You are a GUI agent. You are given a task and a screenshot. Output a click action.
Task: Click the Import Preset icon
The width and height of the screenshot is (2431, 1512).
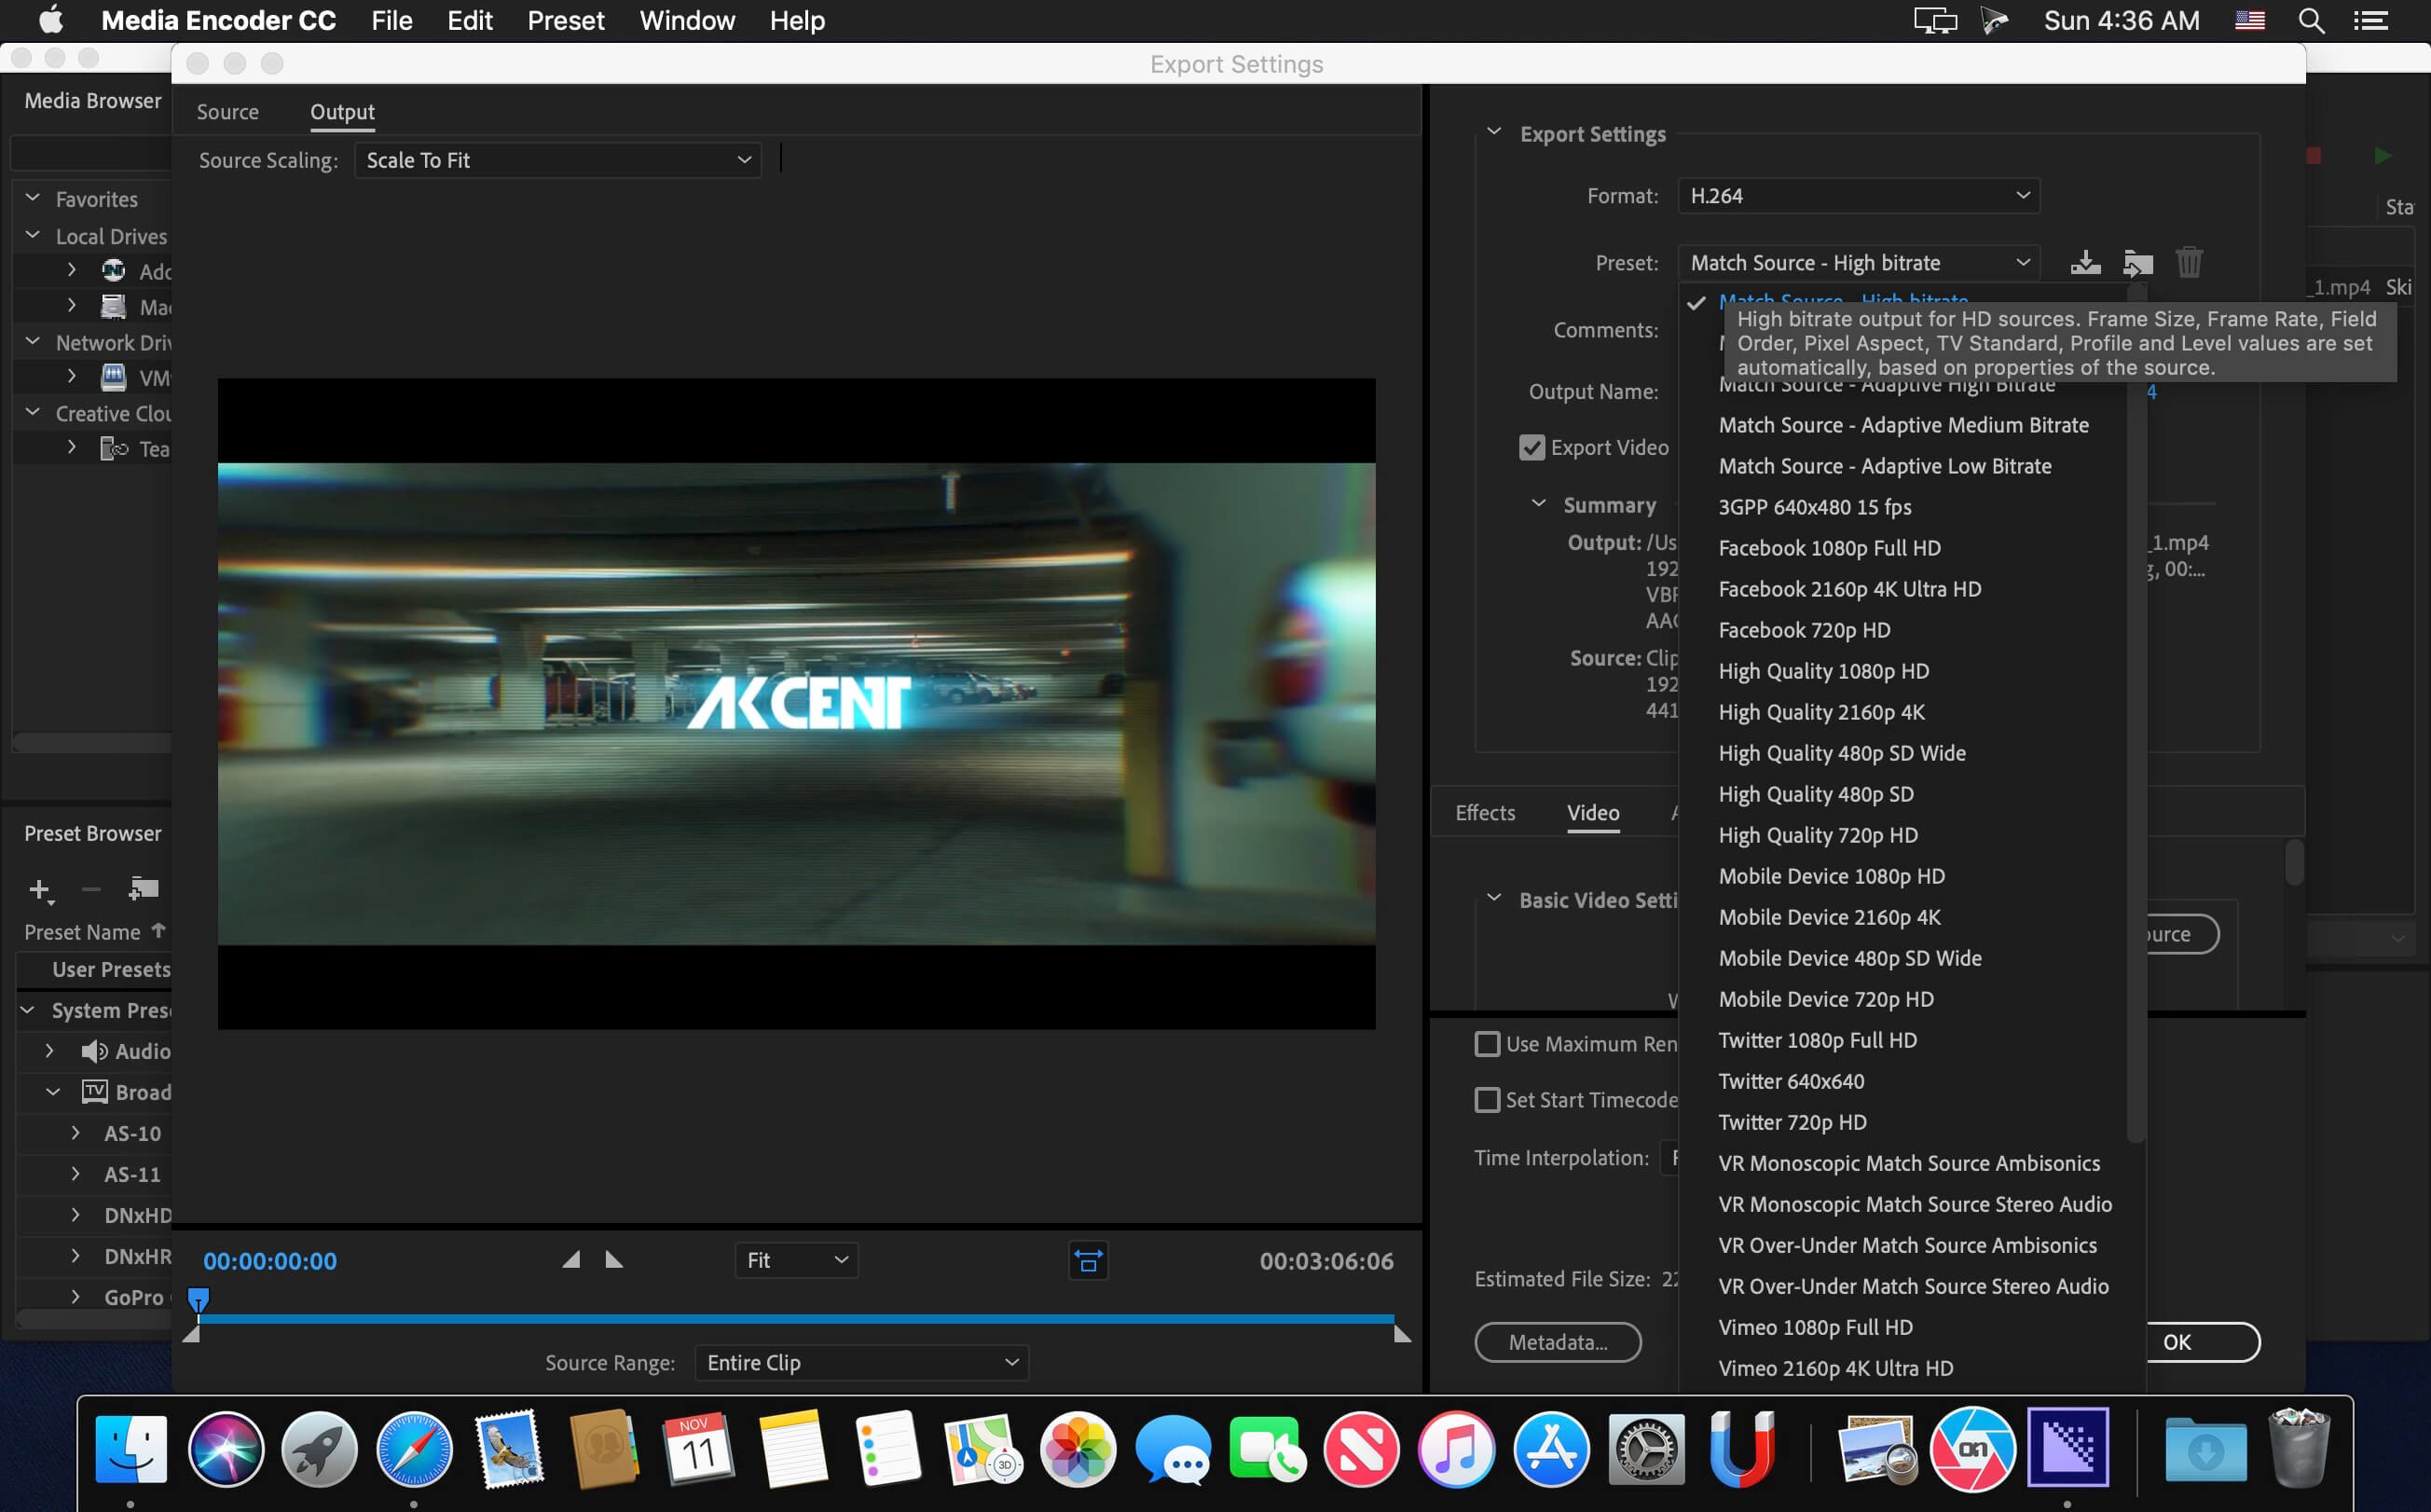[2137, 263]
